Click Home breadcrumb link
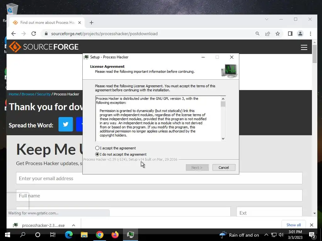Image resolution: width=322 pixels, height=241 pixels. [x=14, y=94]
